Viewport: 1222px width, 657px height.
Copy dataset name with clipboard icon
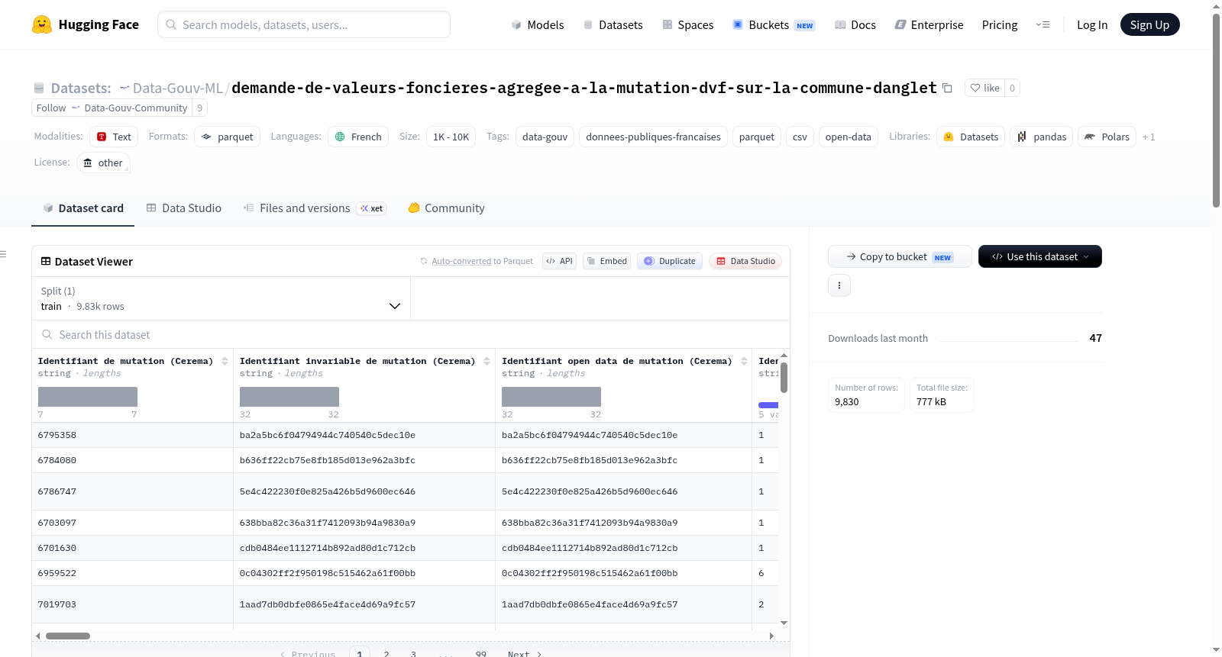(x=947, y=88)
